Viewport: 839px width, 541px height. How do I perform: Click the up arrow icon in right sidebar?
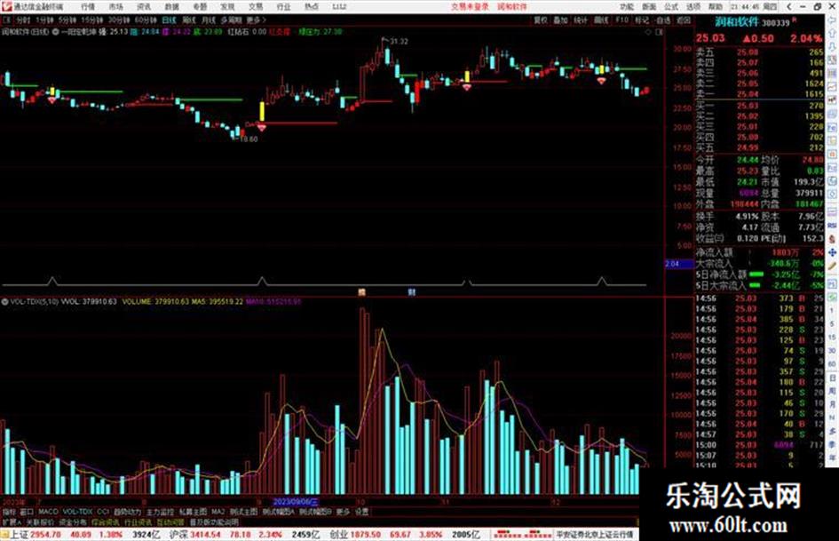832,35
